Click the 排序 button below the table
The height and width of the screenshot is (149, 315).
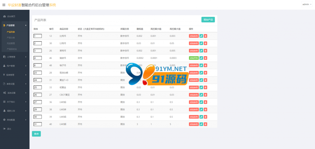[x=36, y=134]
